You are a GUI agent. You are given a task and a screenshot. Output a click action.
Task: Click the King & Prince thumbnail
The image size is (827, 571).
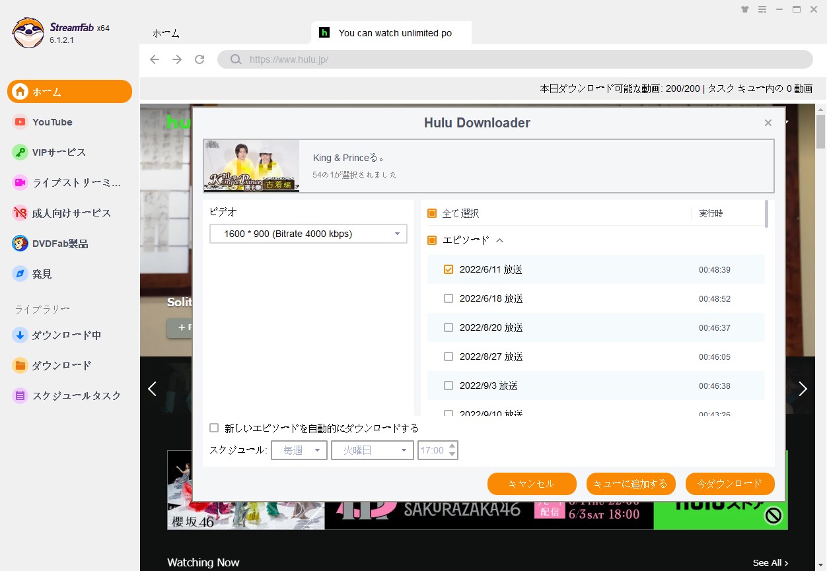coord(252,166)
